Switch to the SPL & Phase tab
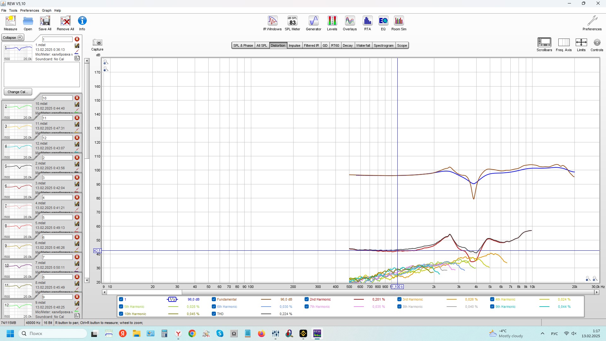The image size is (606, 341). (243, 45)
